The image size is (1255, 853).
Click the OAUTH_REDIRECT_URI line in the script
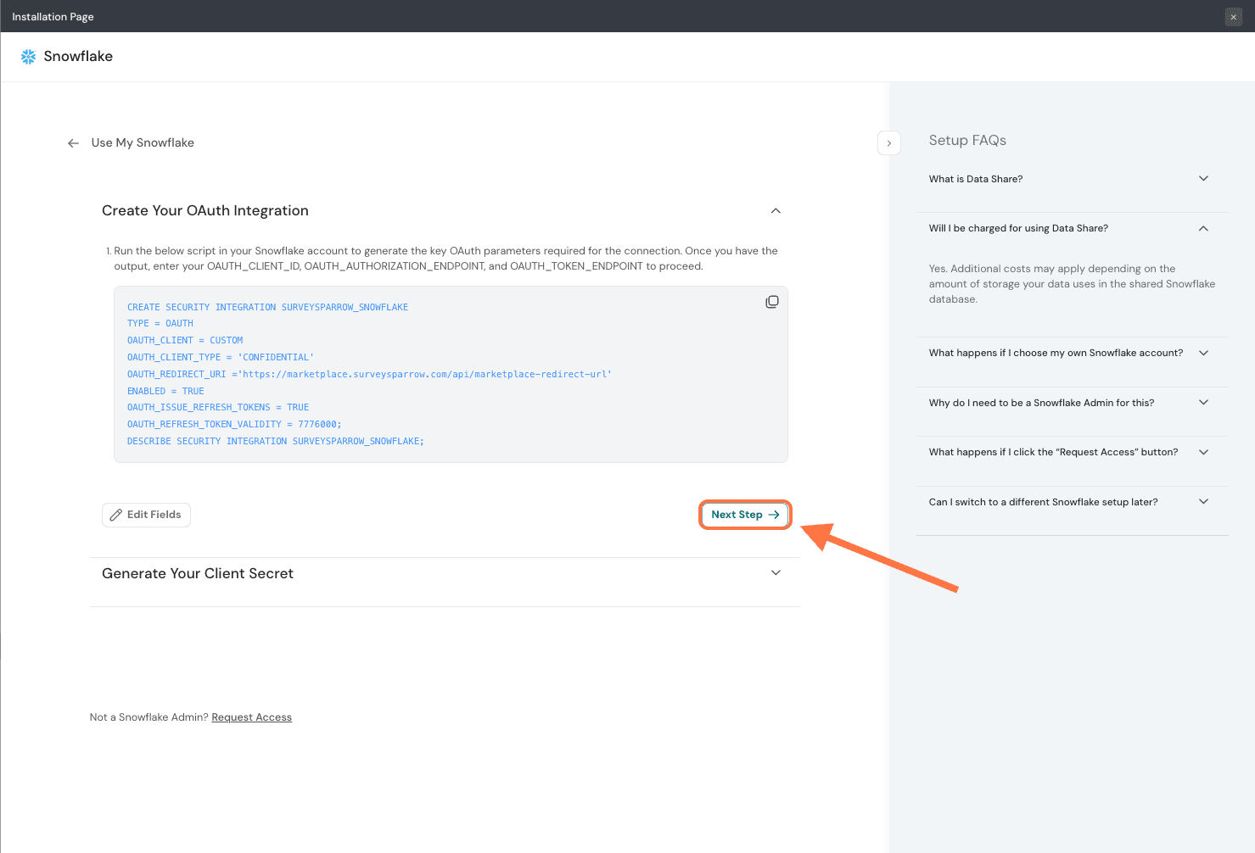(x=369, y=374)
